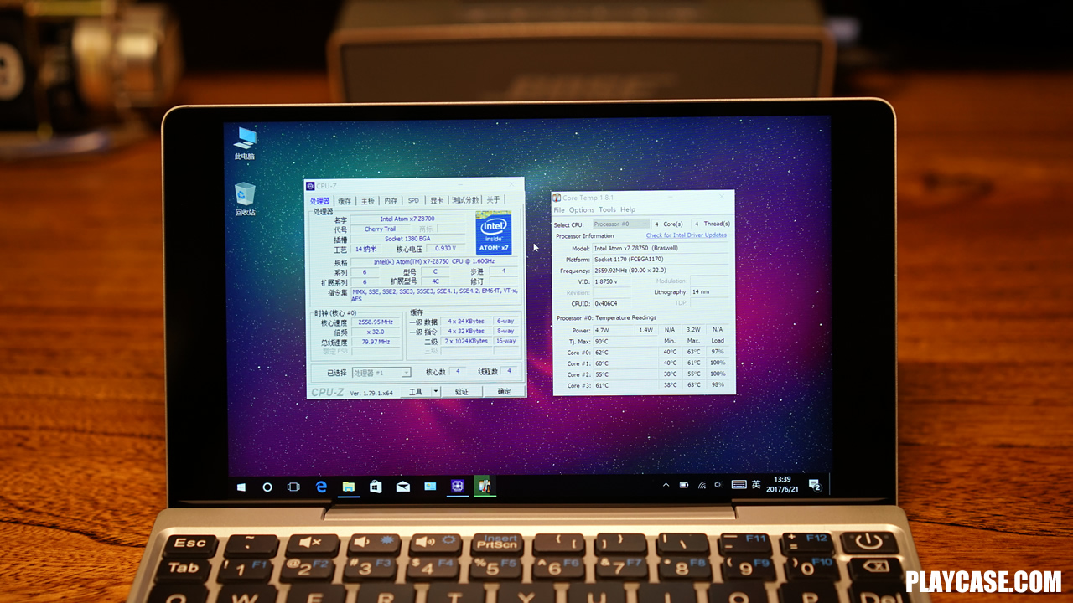Click the 0.930 V core voltage value
1073x603 pixels.
445,249
